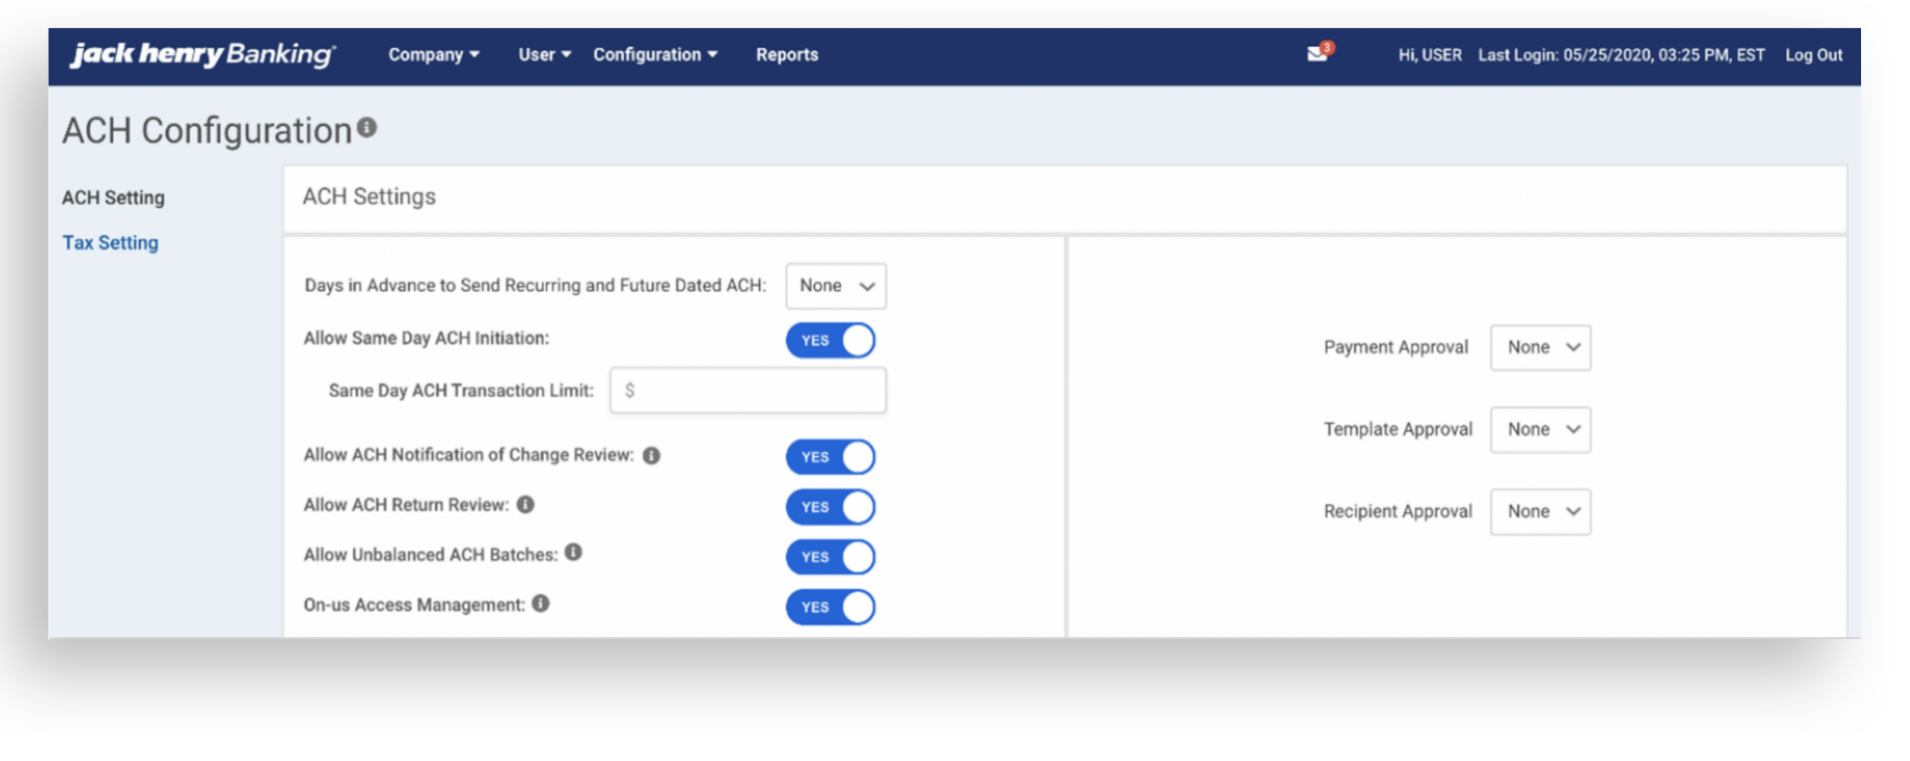1910x761 pixels.
Task: Toggle Allow ACH Notification of Change Review
Action: pyautogui.click(x=830, y=457)
